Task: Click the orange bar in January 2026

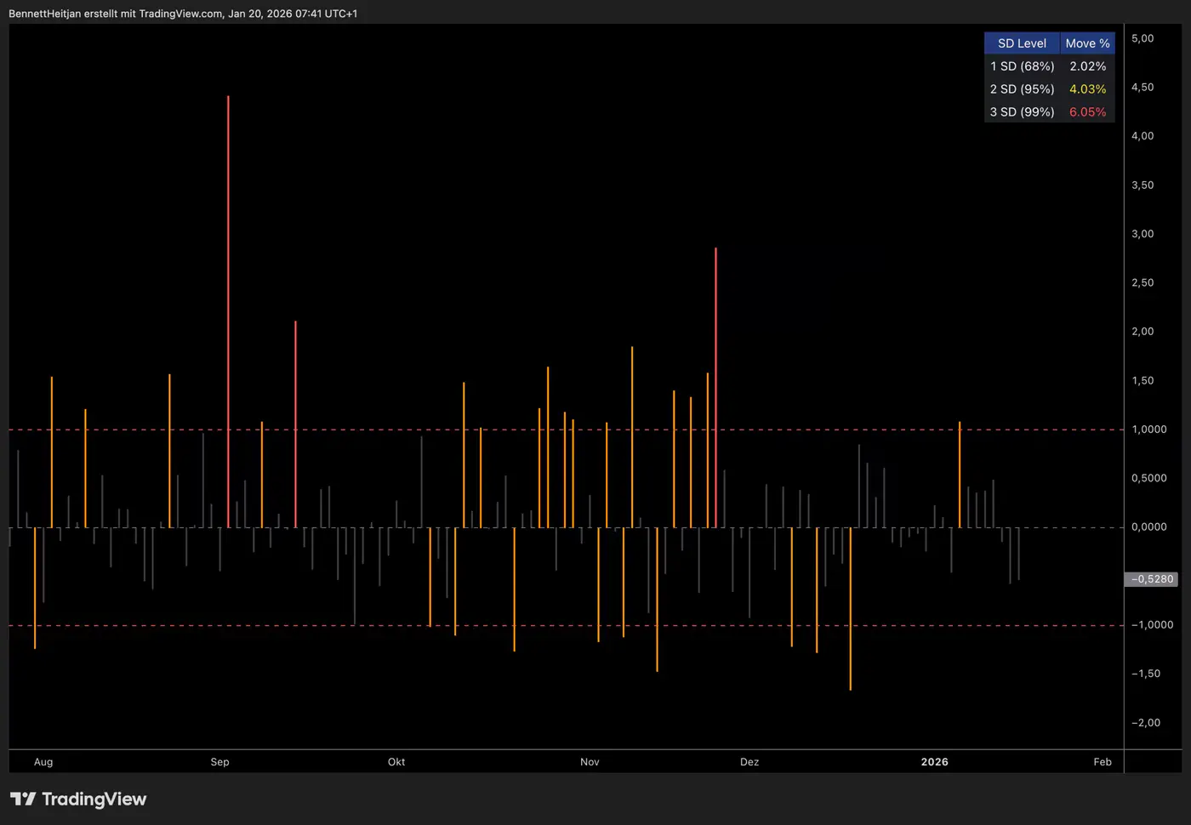Action: (x=960, y=475)
